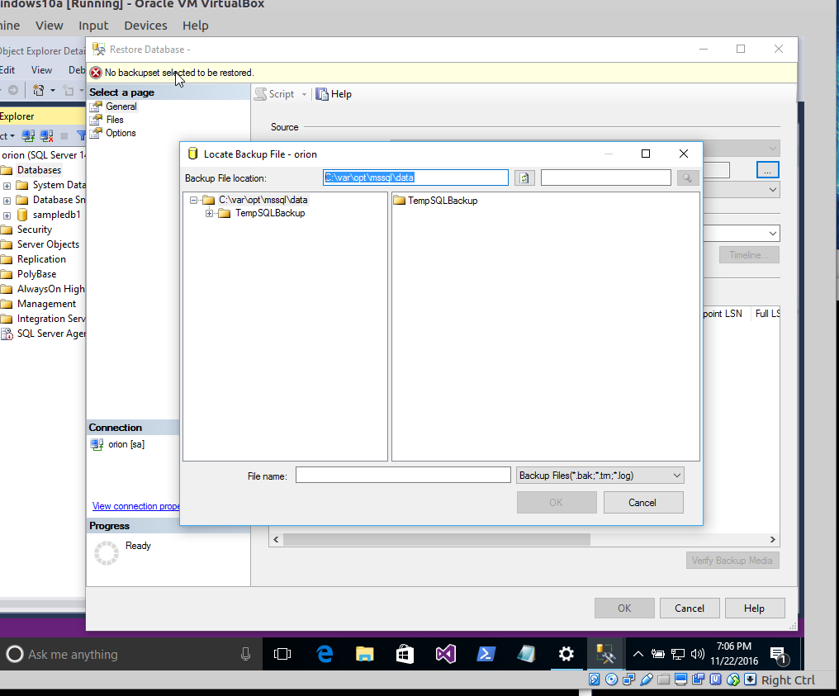
Task: Select the Management node in Object Explorer
Action: pyautogui.click(x=46, y=304)
